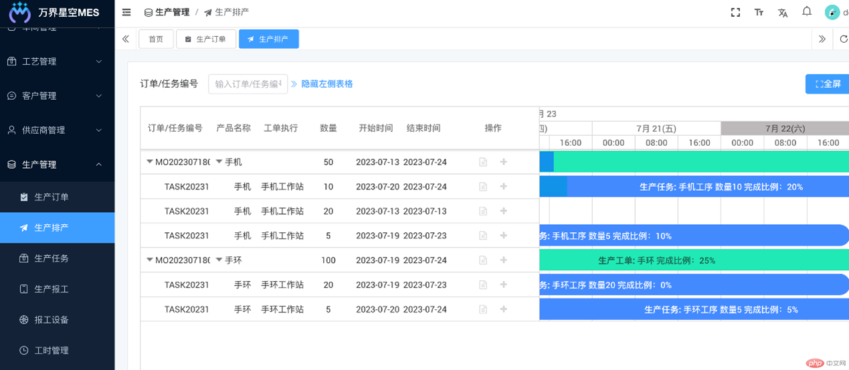Viewport: 849px width, 370px height.
Task: Click 订单/任务编号 column header
Action: [175, 128]
